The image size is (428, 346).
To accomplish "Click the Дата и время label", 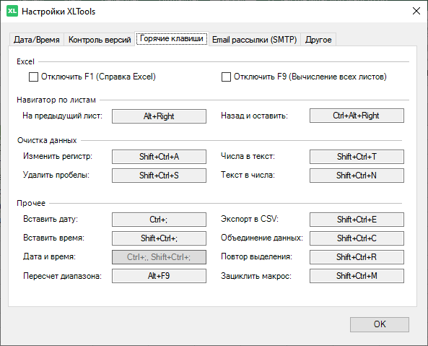I will click(x=49, y=256).
